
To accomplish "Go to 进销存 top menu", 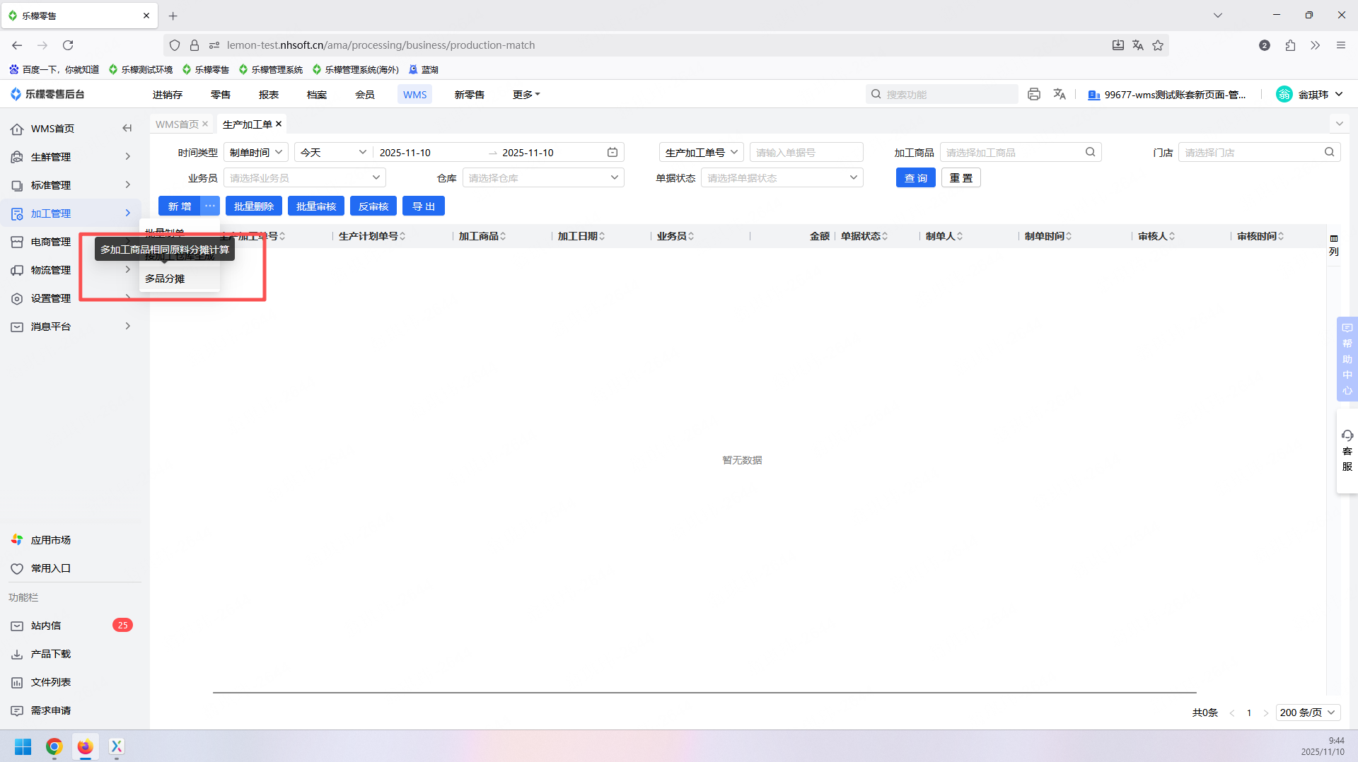I will [168, 94].
